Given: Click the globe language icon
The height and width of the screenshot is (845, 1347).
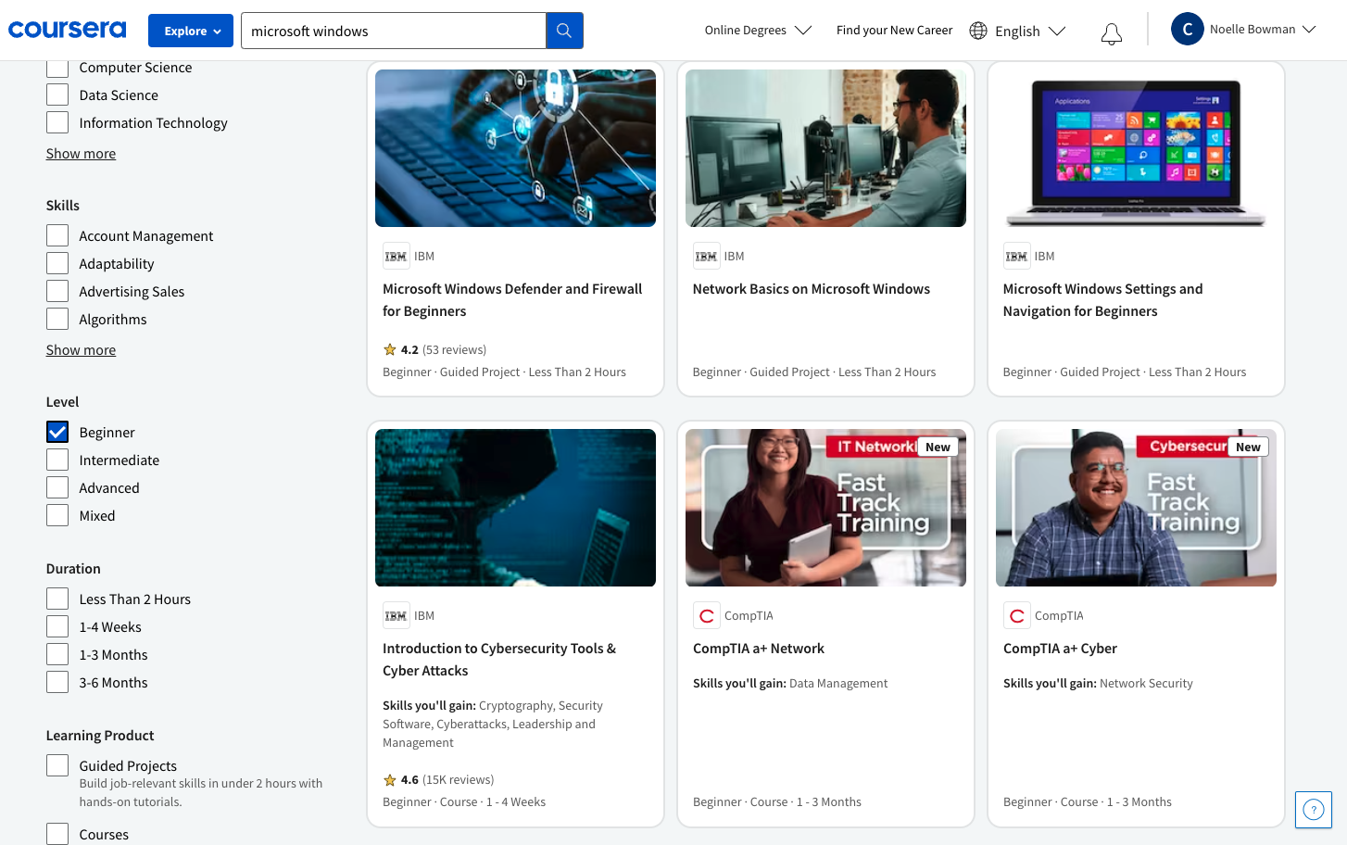Looking at the screenshot, I should tap(978, 30).
